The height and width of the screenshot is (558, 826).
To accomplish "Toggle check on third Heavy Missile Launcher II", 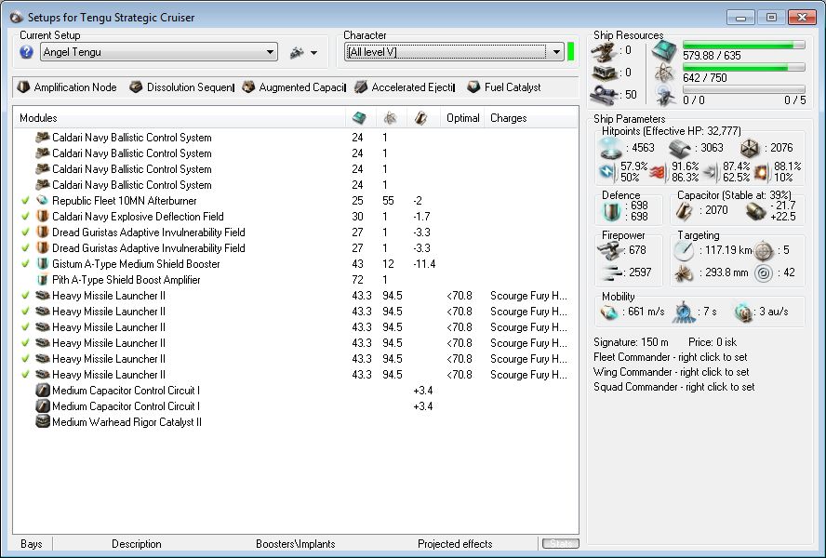I will point(25,327).
